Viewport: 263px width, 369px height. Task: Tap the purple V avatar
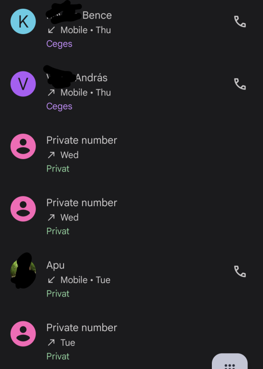point(23,84)
